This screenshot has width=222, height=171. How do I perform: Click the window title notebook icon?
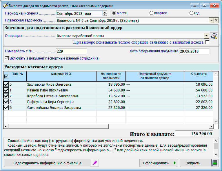(5, 6)
